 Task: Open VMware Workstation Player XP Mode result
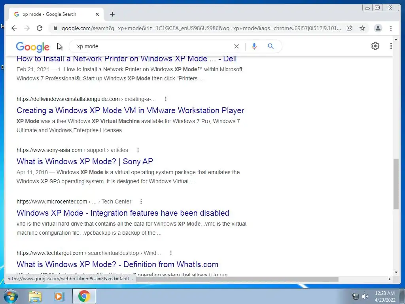point(130,110)
